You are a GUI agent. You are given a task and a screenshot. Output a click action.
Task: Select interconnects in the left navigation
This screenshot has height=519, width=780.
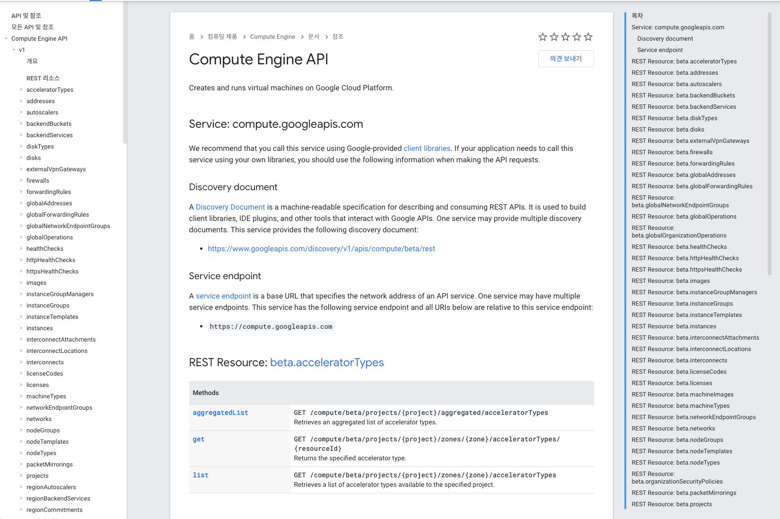45,362
